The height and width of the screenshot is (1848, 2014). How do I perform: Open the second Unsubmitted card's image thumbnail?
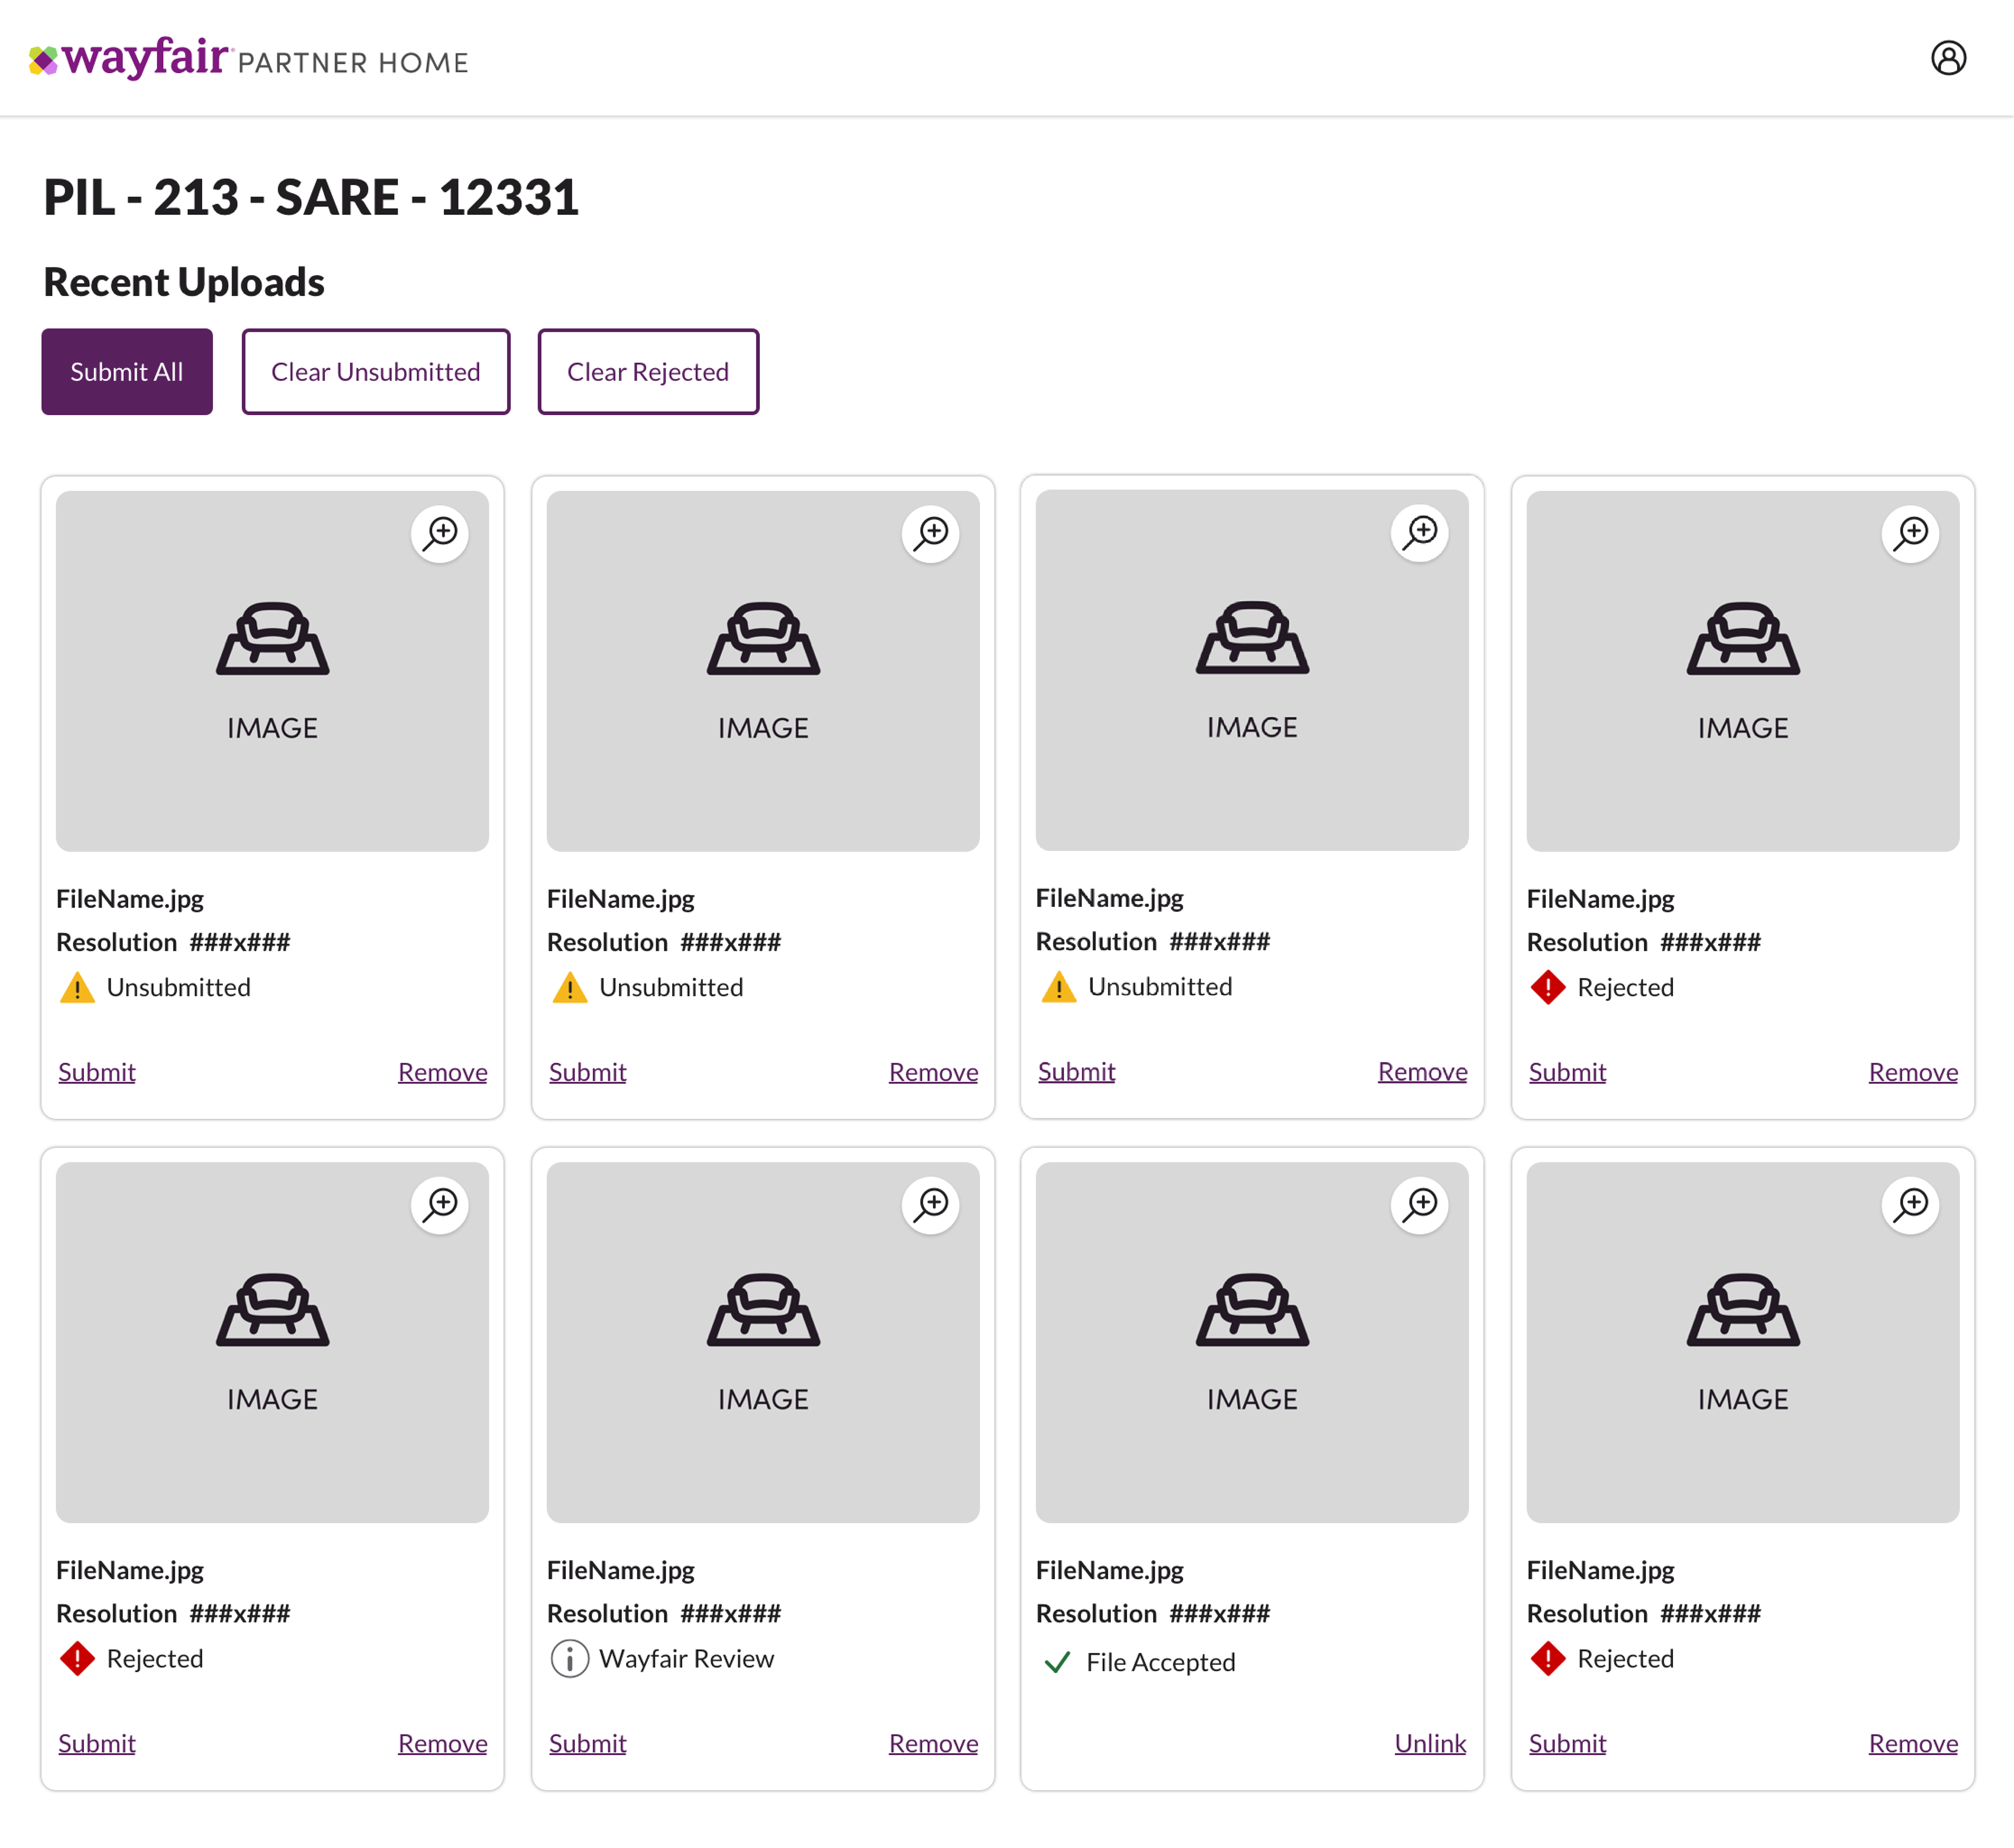coord(763,671)
